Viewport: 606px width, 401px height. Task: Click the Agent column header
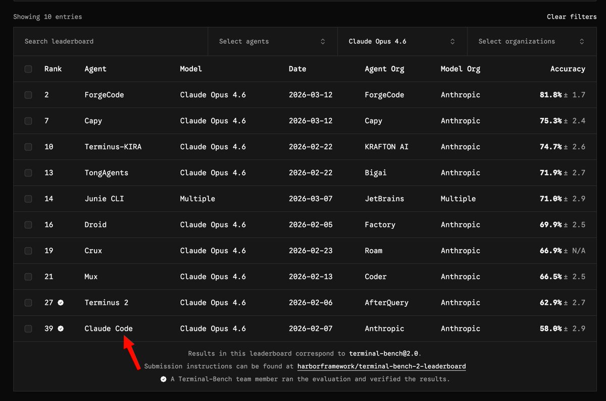(x=95, y=69)
